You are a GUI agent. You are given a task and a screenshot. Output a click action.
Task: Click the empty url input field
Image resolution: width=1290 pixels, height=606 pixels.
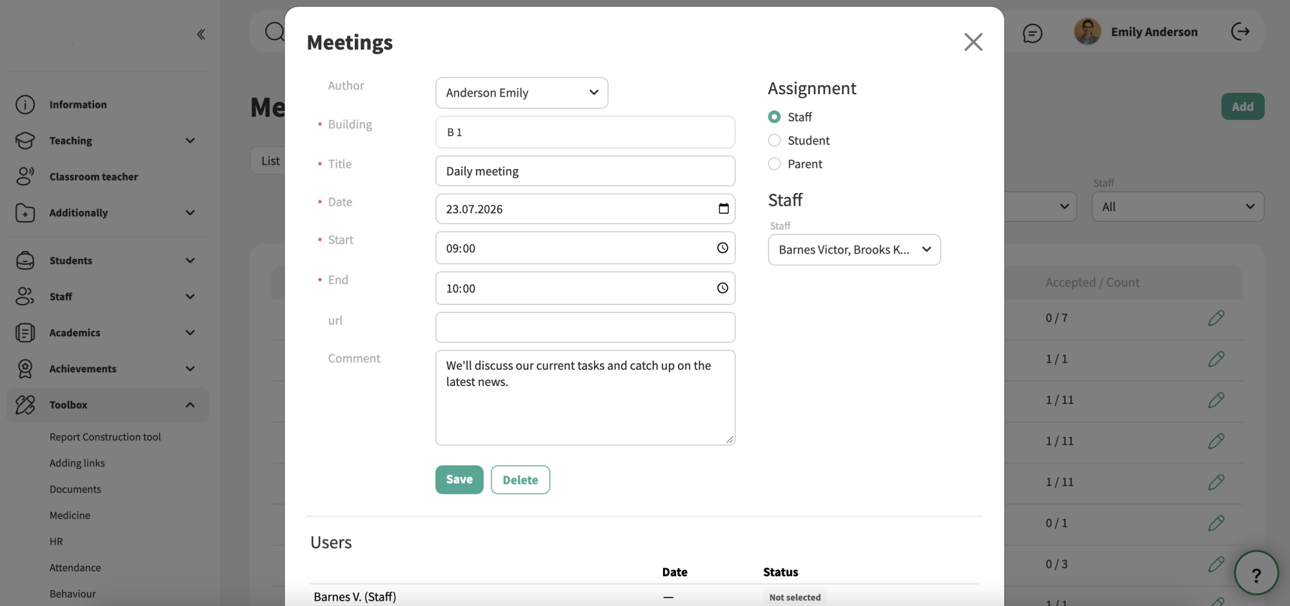[x=585, y=327]
